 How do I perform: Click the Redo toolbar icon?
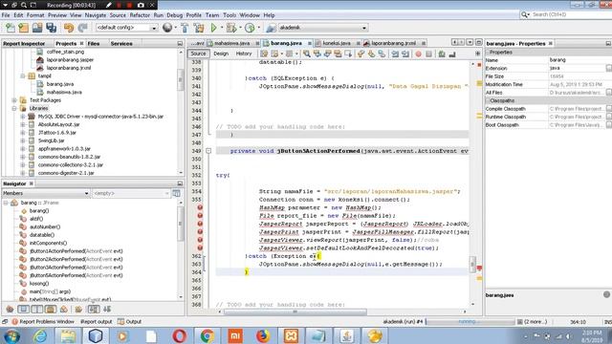[x=82, y=28]
